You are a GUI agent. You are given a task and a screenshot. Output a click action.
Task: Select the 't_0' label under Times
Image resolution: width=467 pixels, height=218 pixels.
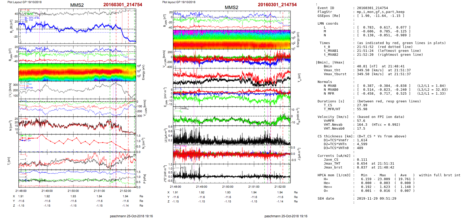click(327, 47)
